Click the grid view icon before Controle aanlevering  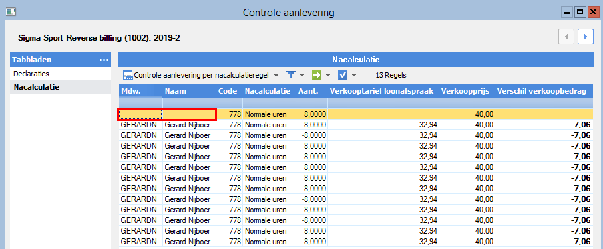128,75
